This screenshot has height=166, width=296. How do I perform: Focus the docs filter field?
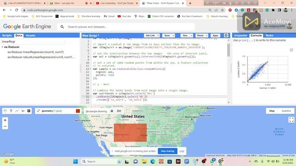click(x=33, y=41)
